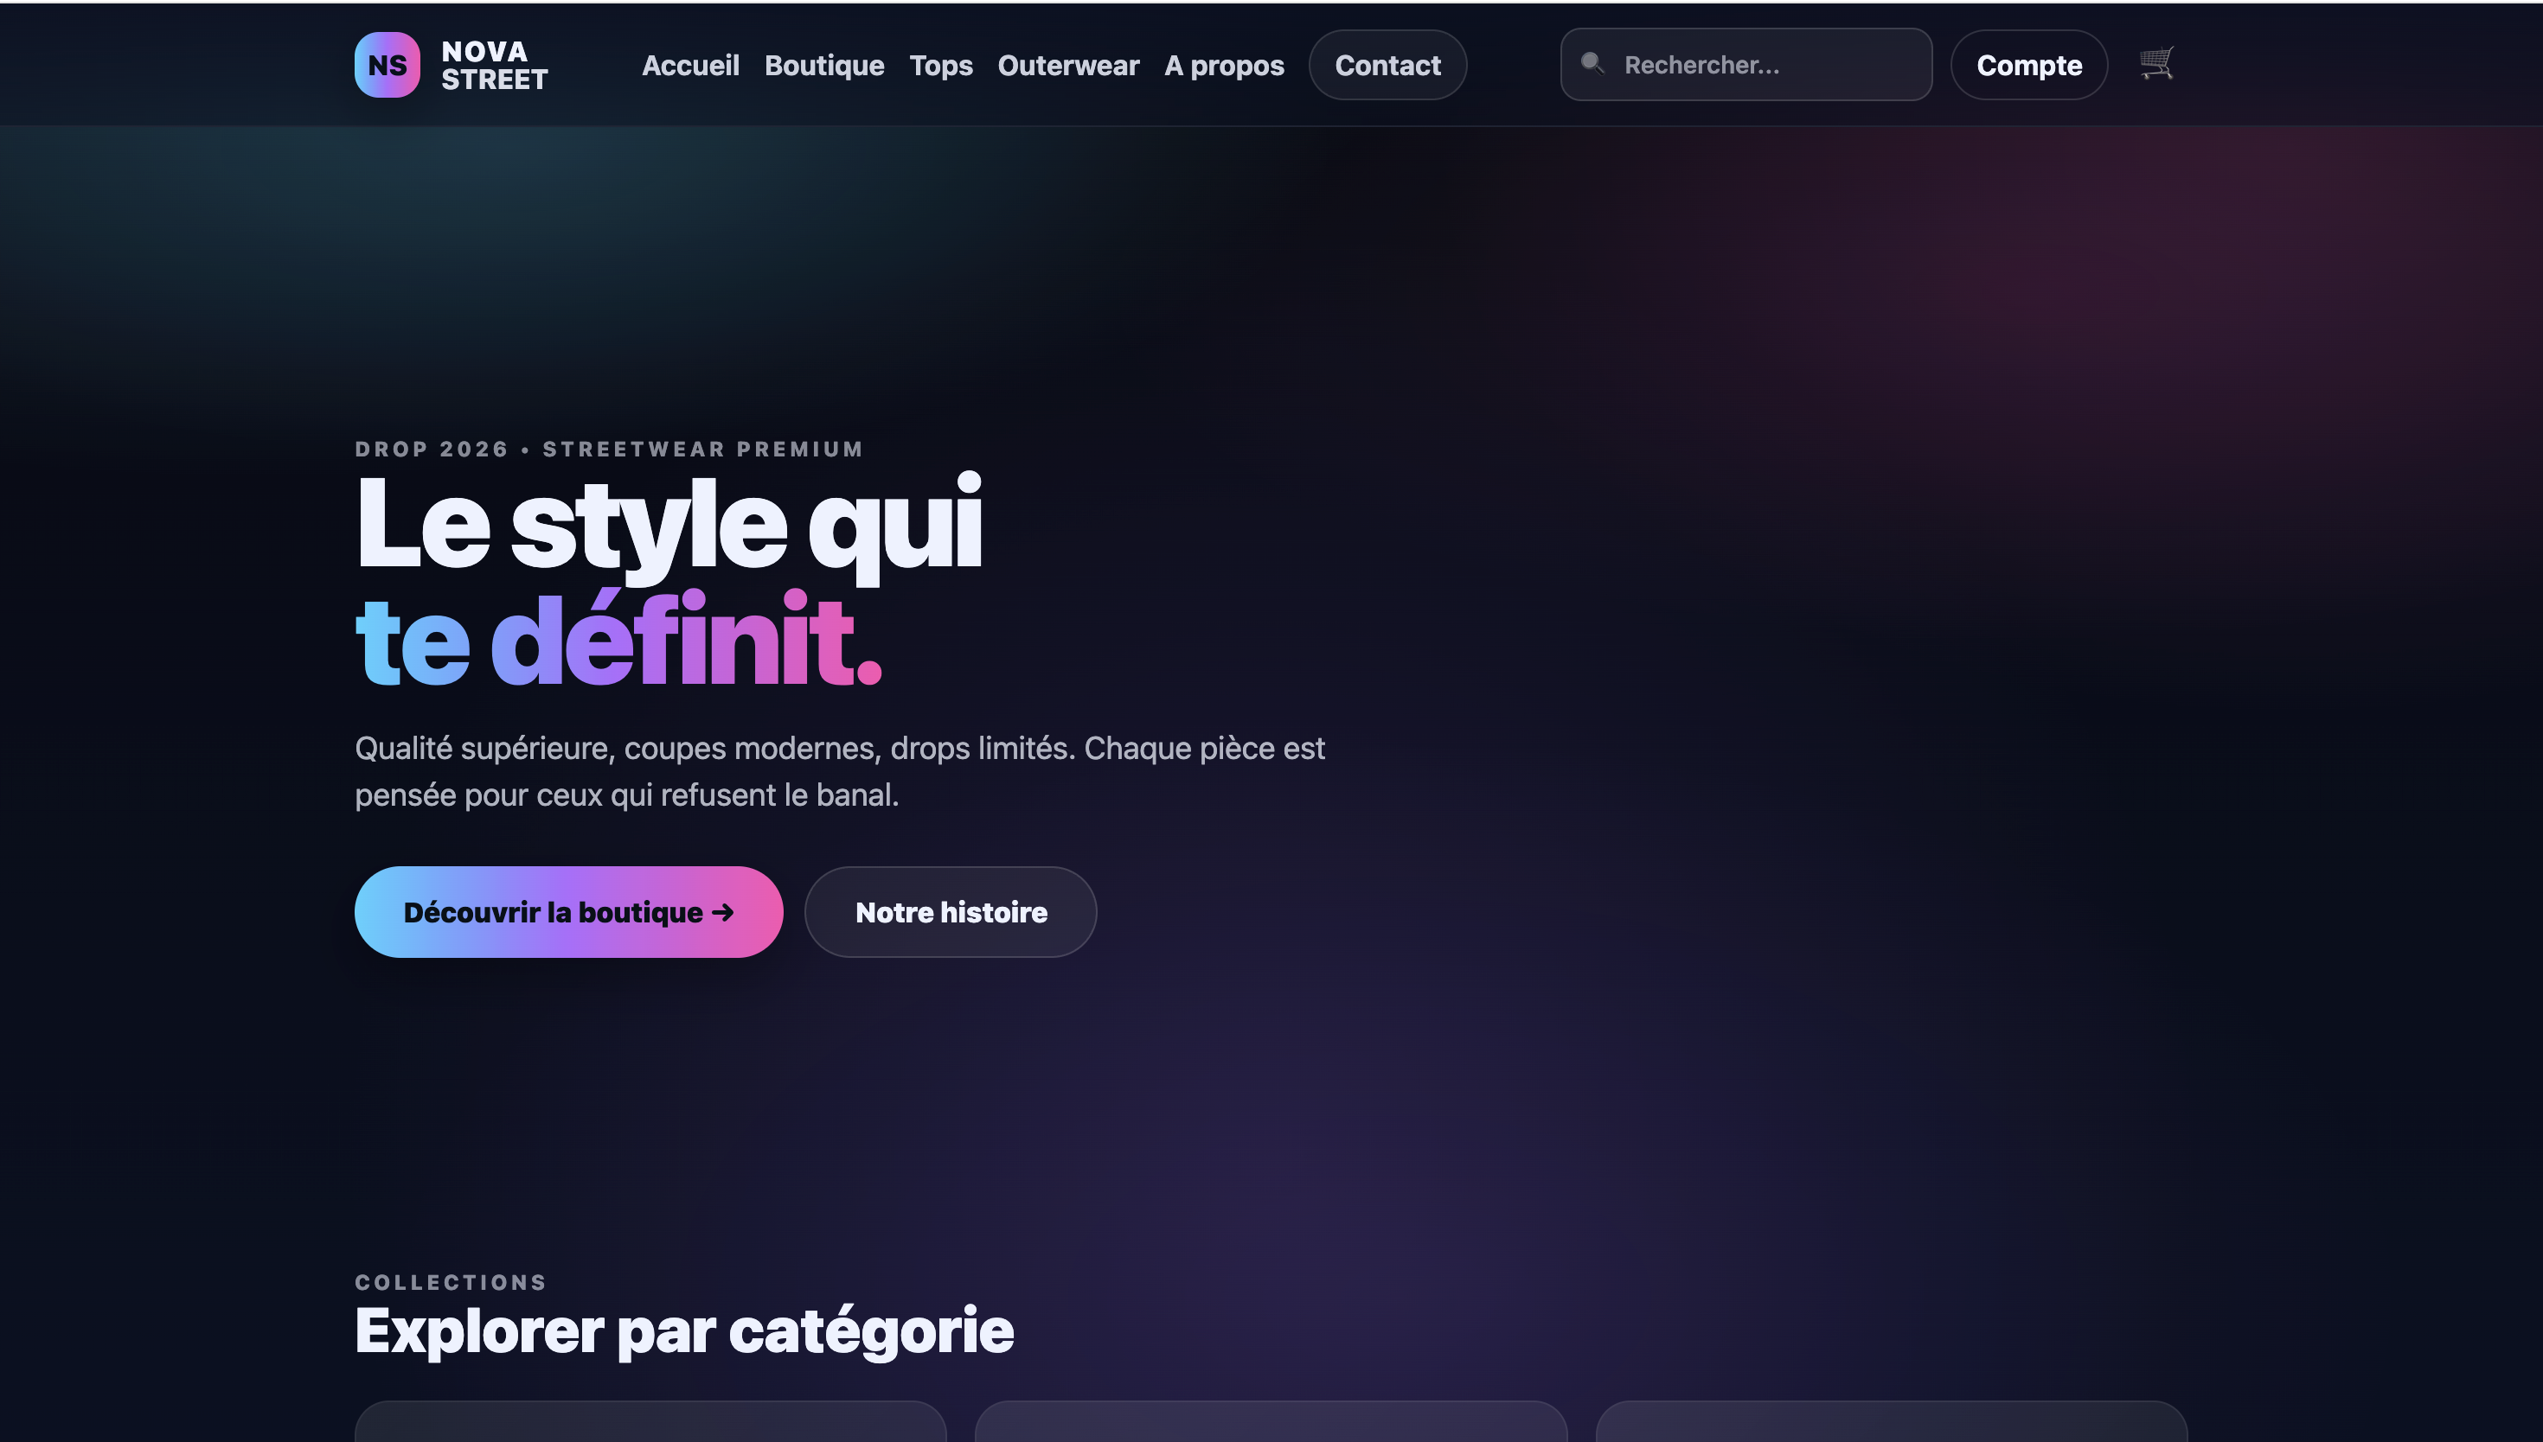
Task: Click the NOVA STREET brand name
Action: coord(493,64)
